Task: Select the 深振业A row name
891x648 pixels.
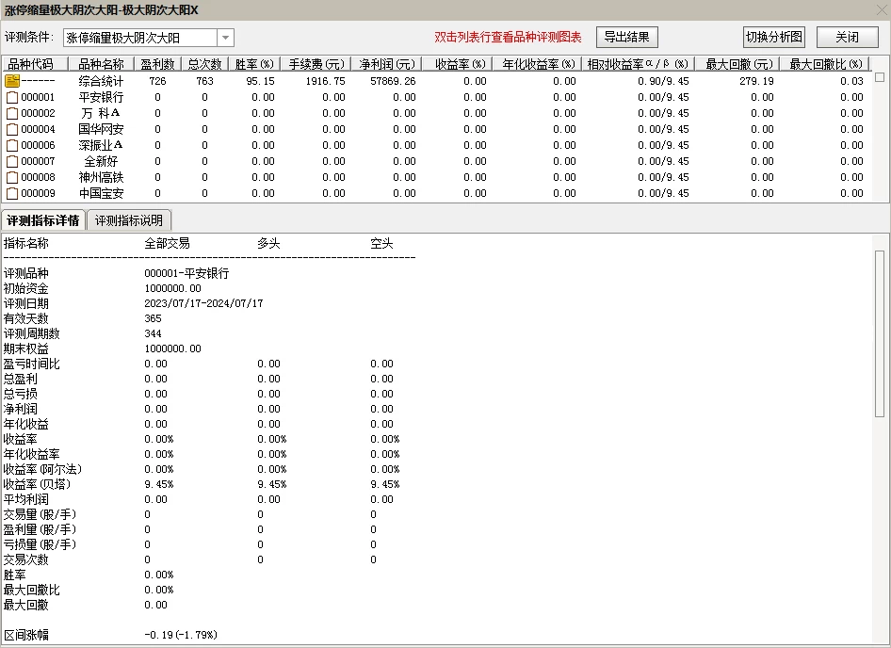Action: (x=101, y=145)
